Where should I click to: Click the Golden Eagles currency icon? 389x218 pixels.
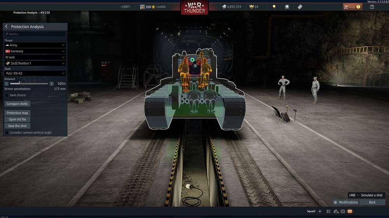coord(251,7)
